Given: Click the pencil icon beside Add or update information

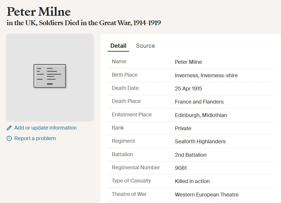Looking at the screenshot, I should (x=9, y=128).
